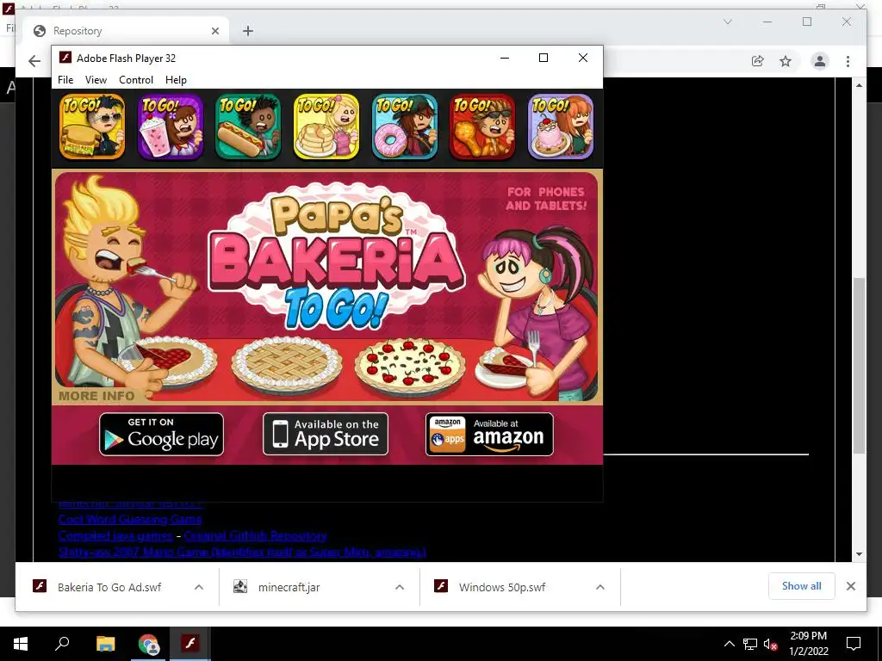Expand options for Bakeria To Go Ad.swf

coord(199,587)
